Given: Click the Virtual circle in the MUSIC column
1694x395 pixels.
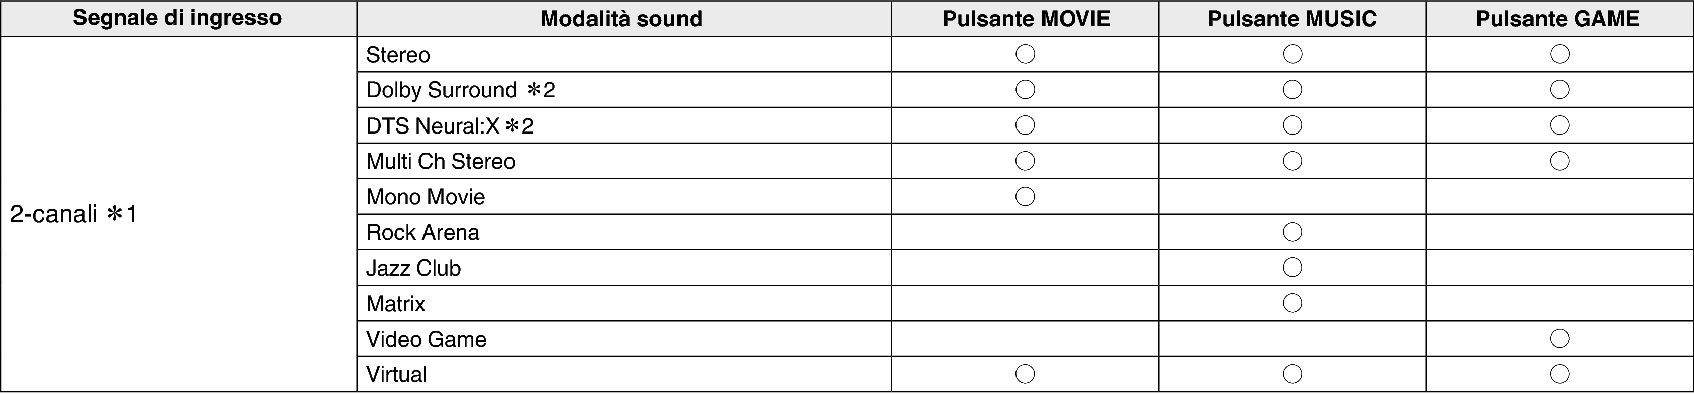Looking at the screenshot, I should pos(1292,374).
